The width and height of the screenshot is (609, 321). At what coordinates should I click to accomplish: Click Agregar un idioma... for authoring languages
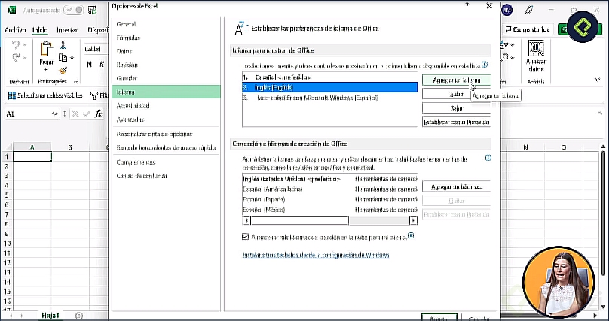(456, 186)
